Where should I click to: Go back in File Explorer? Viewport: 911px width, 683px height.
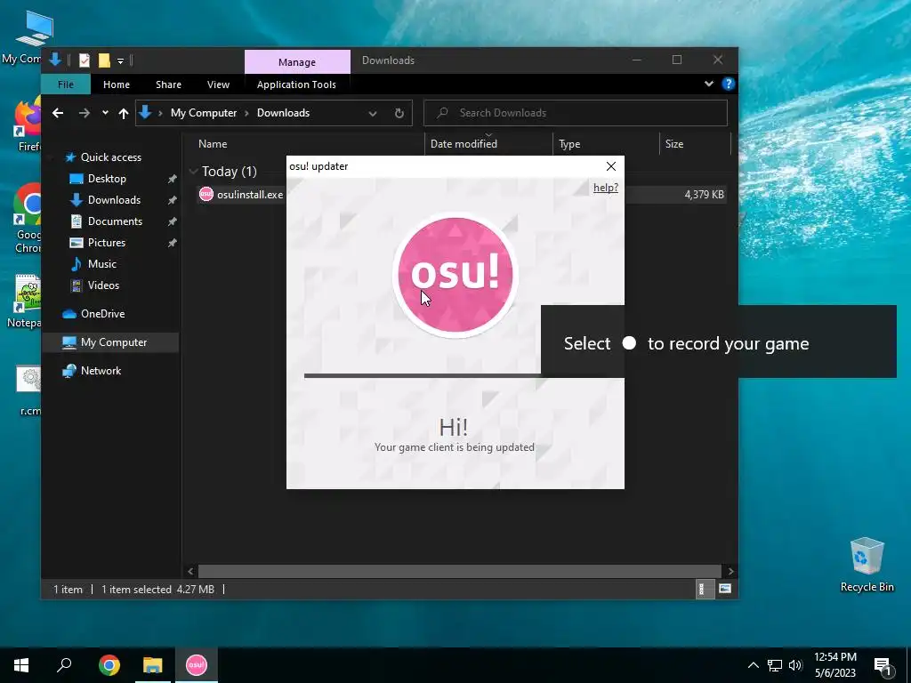(58, 113)
